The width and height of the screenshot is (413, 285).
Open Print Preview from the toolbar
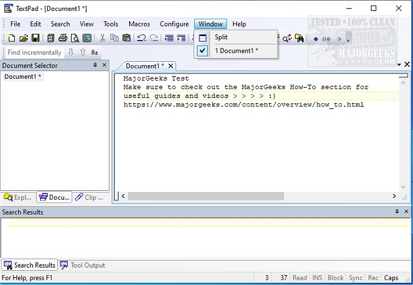pos(75,39)
